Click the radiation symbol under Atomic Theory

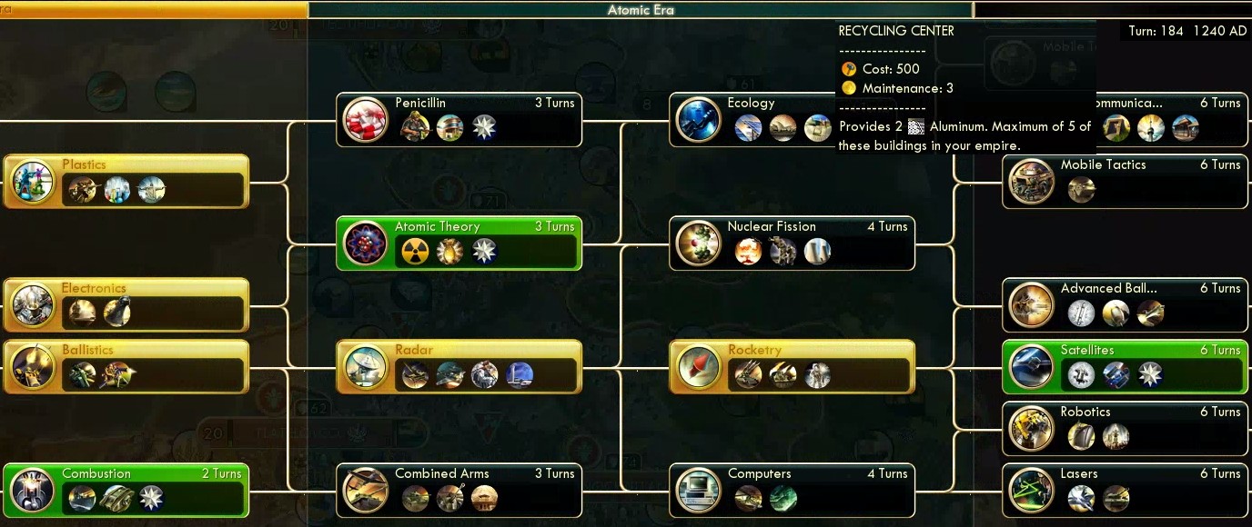(x=415, y=251)
